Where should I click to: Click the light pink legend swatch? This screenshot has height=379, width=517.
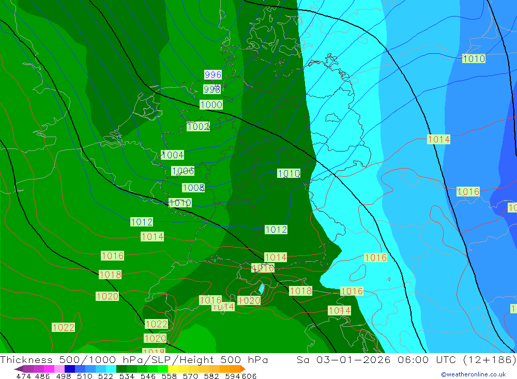59,369
